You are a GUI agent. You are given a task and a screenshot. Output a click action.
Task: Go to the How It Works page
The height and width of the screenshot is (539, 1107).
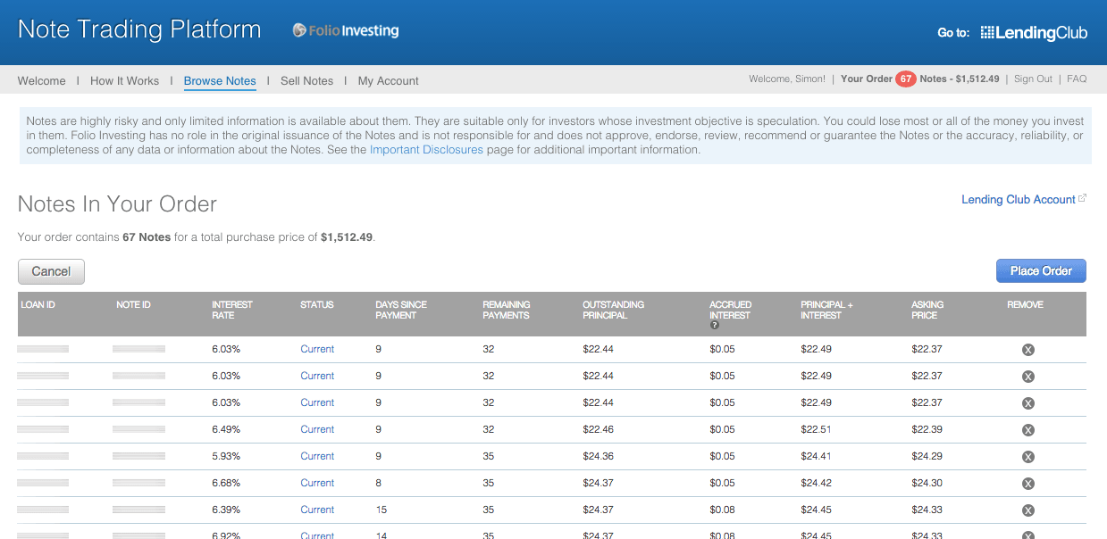tap(124, 81)
